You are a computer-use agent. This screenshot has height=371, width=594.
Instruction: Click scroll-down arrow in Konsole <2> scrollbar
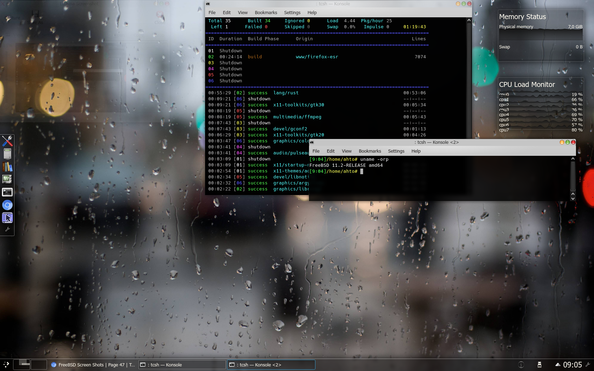click(x=573, y=199)
